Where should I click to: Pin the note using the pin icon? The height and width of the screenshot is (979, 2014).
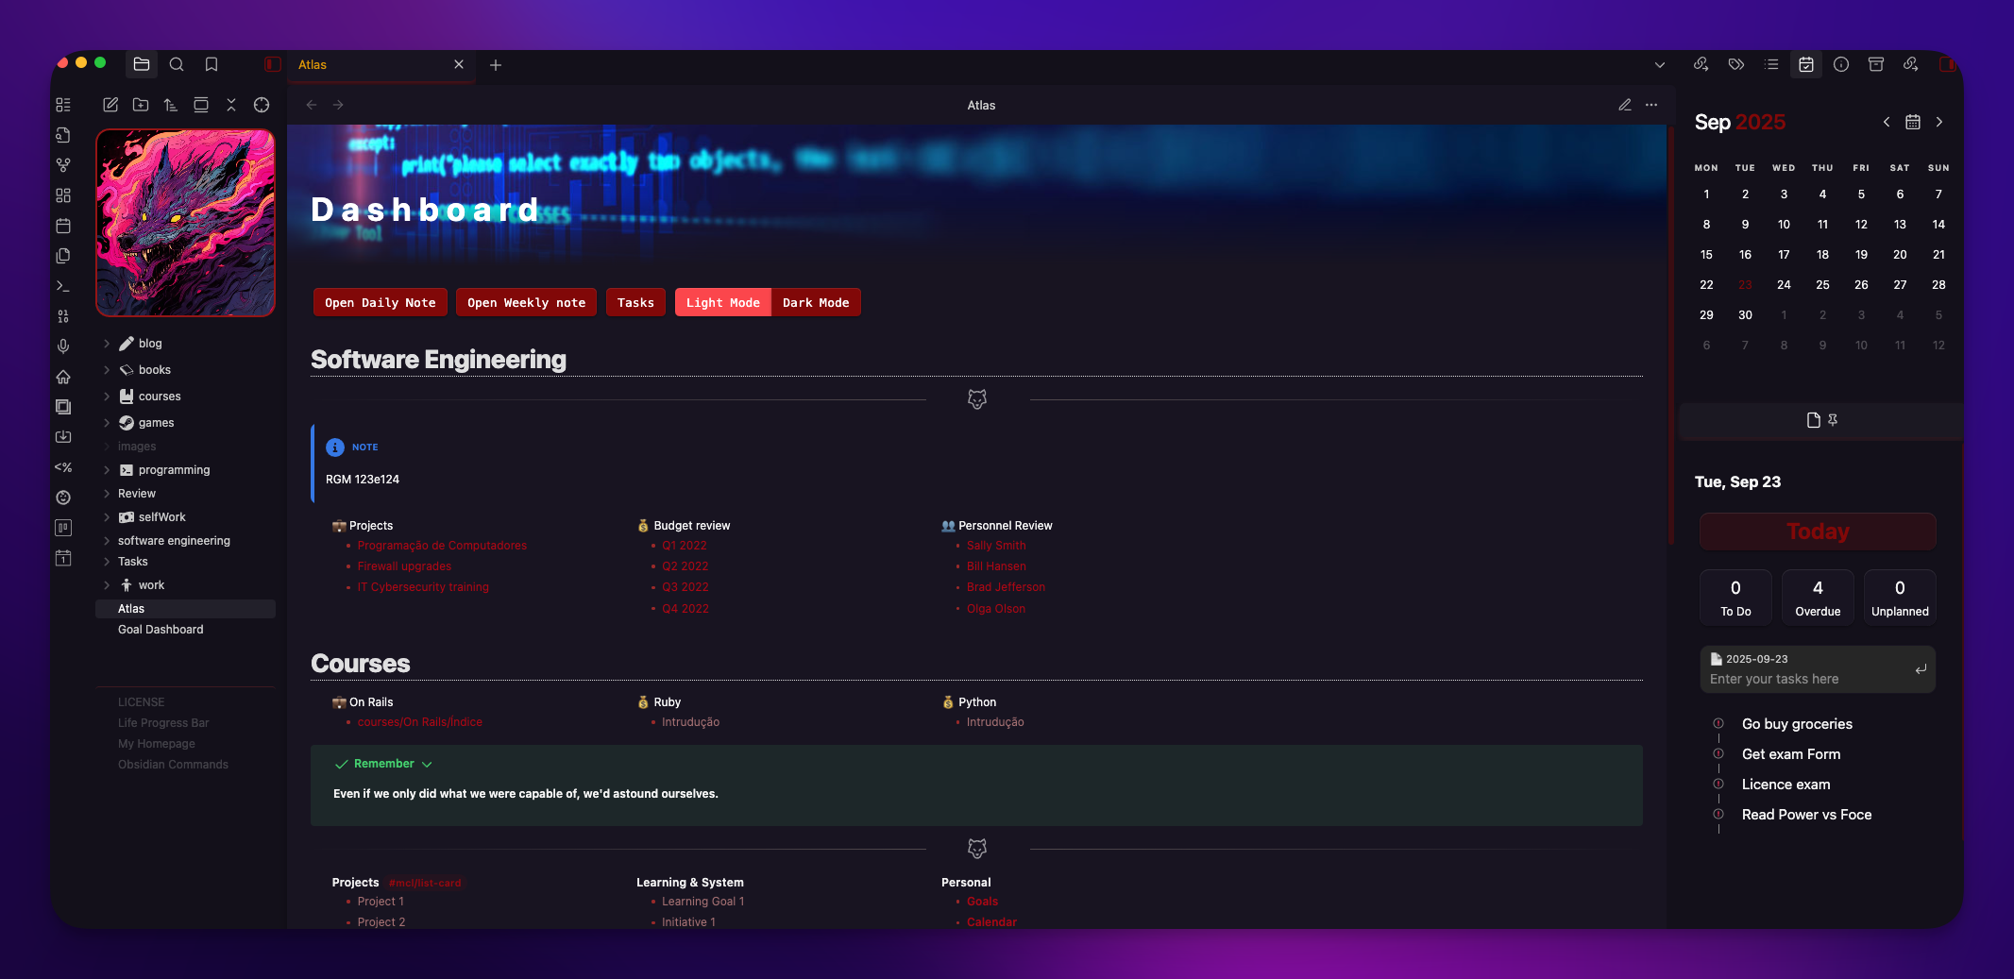[1833, 420]
